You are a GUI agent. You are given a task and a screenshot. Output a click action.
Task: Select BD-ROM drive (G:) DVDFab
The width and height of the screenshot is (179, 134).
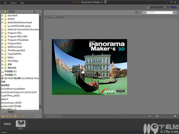pos(21,78)
